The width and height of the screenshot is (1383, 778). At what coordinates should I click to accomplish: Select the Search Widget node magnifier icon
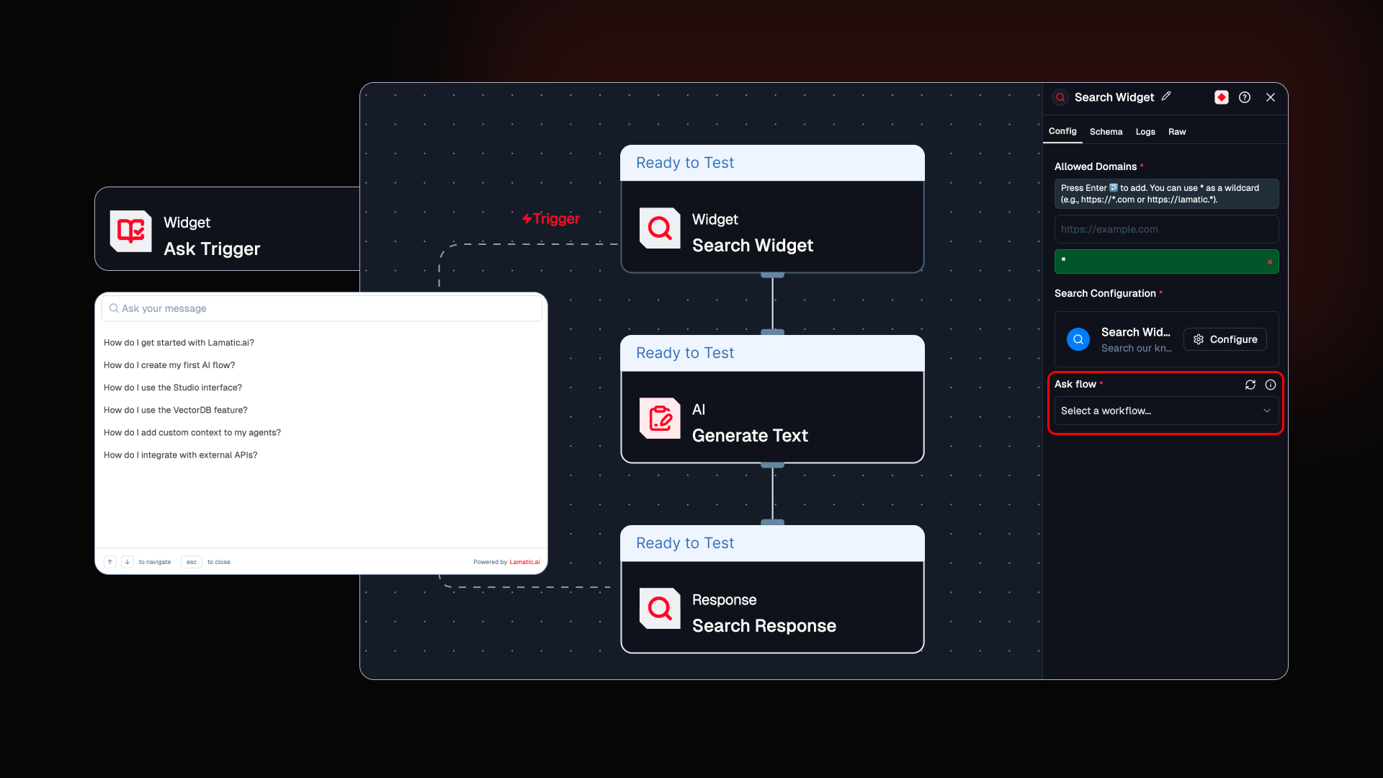point(660,228)
